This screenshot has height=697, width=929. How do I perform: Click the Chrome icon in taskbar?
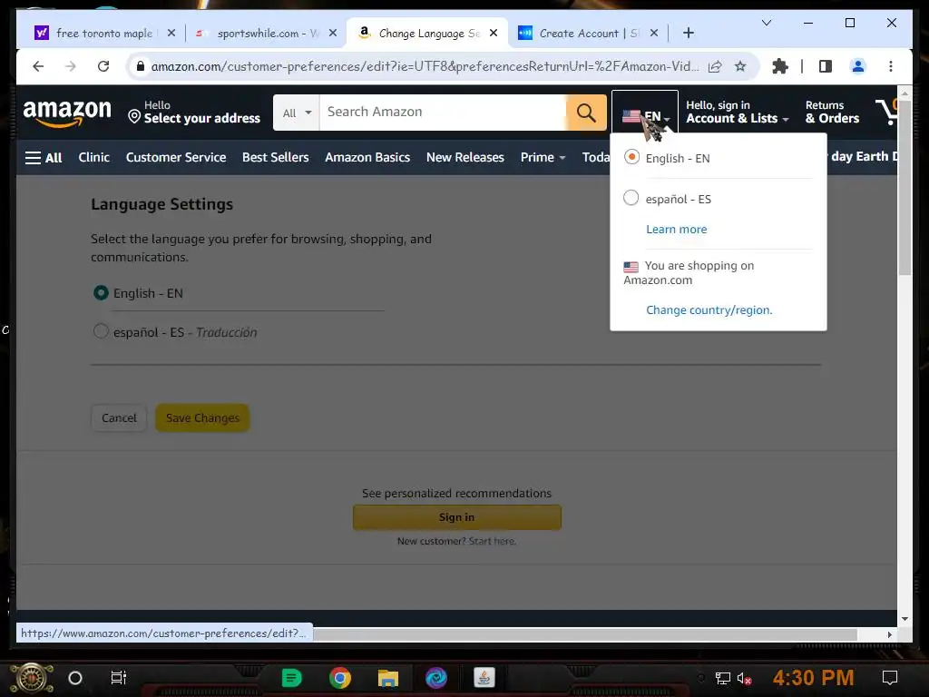coord(340,677)
